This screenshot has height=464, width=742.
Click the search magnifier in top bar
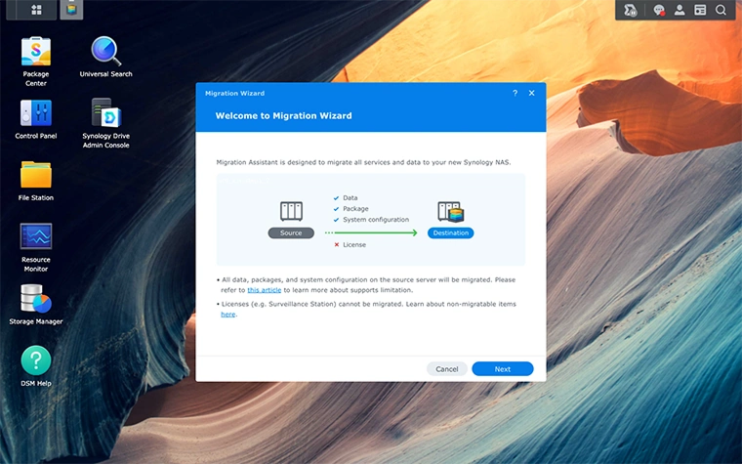coord(721,10)
